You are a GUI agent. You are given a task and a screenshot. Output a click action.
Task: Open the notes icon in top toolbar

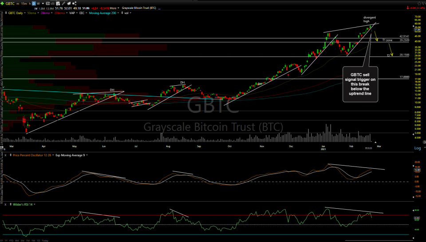[69, 4]
